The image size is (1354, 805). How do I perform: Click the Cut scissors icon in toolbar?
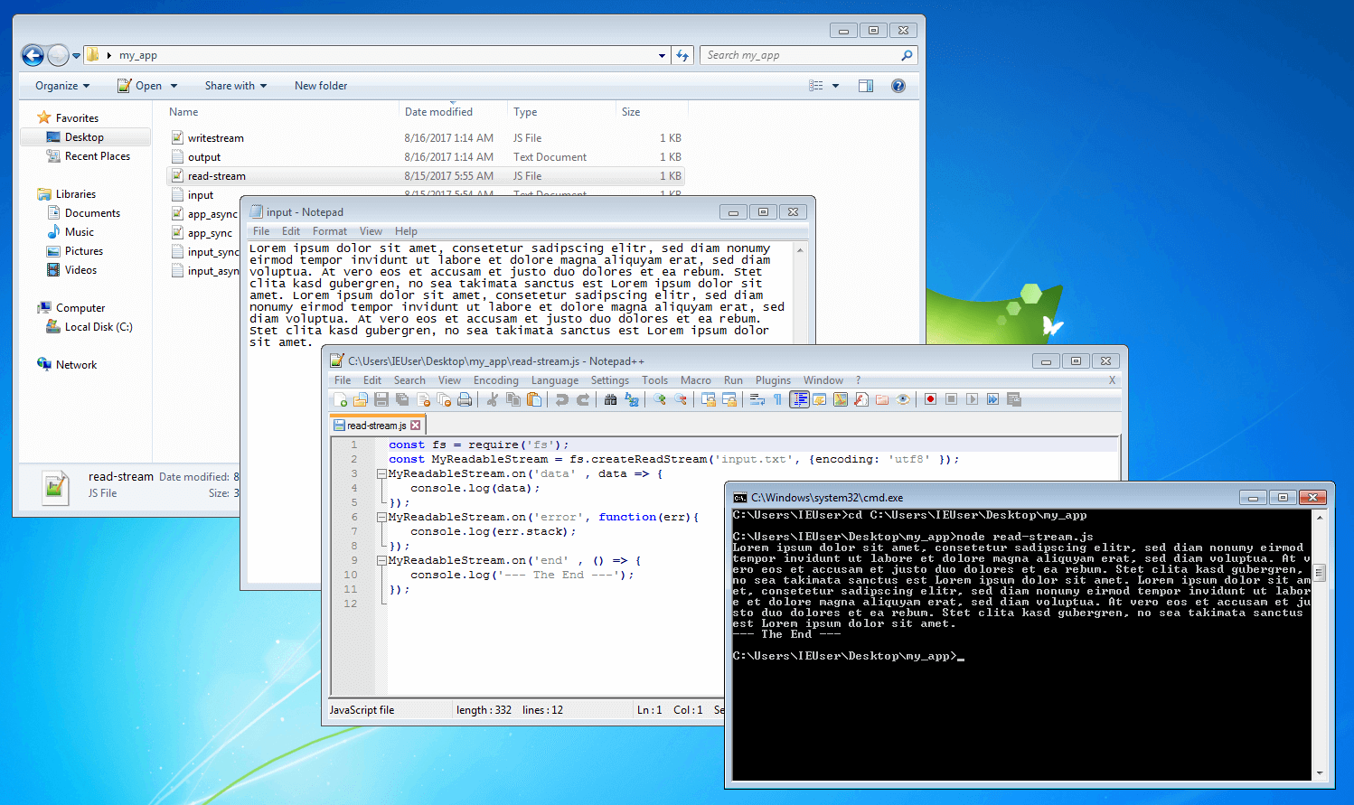click(492, 399)
